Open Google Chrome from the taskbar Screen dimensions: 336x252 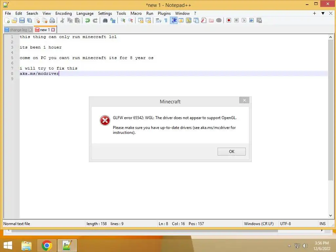pos(47,245)
